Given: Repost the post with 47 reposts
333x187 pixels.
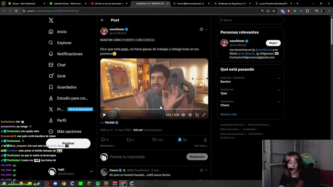Looking at the screenshot, I should pos(130,140).
